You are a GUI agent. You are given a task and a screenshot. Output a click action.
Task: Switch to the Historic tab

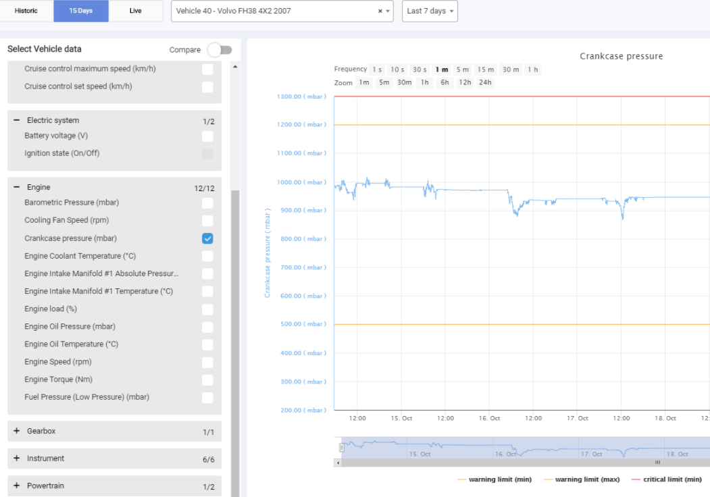pos(26,11)
